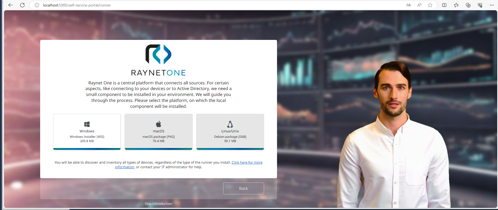Choose the Linux penguin icon
This screenshot has width=498, height=210.
[x=230, y=124]
